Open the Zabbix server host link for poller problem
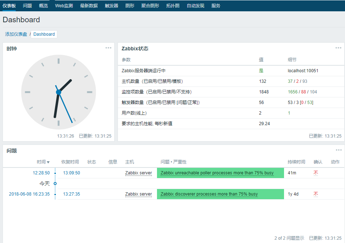Screen dimensions: 345x243 point(139,173)
